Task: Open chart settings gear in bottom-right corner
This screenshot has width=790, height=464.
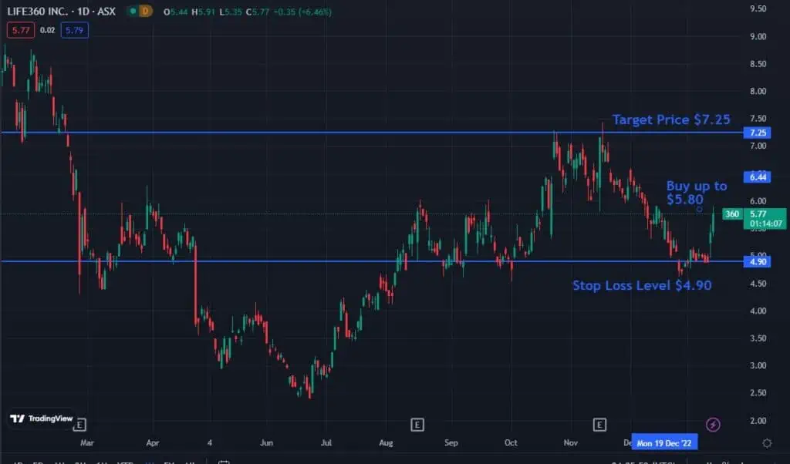Action: click(x=766, y=443)
